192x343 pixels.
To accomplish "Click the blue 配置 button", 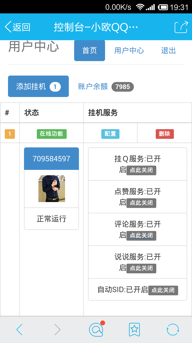I will [x=110, y=134].
